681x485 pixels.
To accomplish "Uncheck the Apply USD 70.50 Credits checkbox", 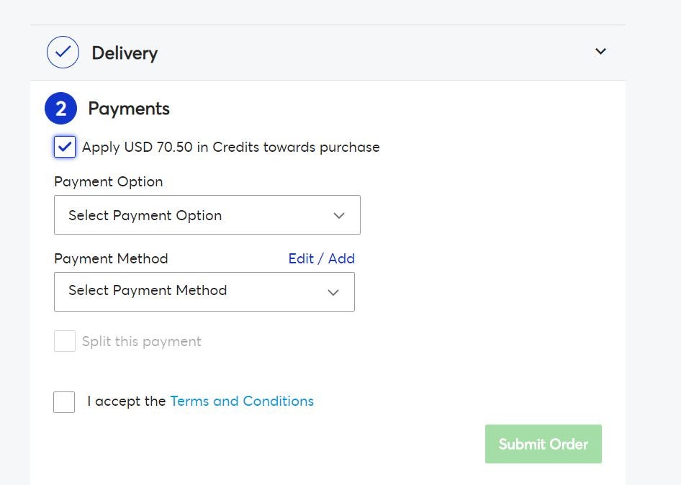I will coord(65,147).
